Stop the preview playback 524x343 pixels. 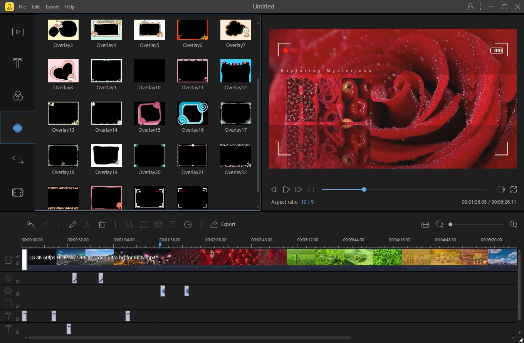click(x=311, y=189)
